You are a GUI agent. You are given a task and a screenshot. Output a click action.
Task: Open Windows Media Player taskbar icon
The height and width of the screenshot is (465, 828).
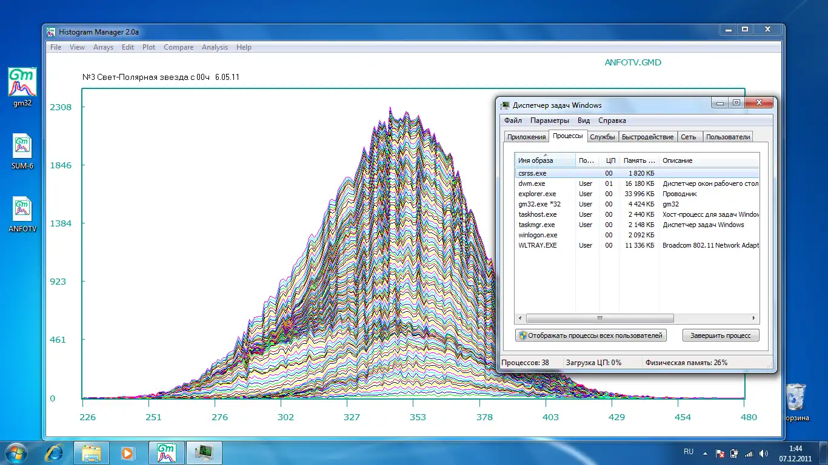point(127,452)
